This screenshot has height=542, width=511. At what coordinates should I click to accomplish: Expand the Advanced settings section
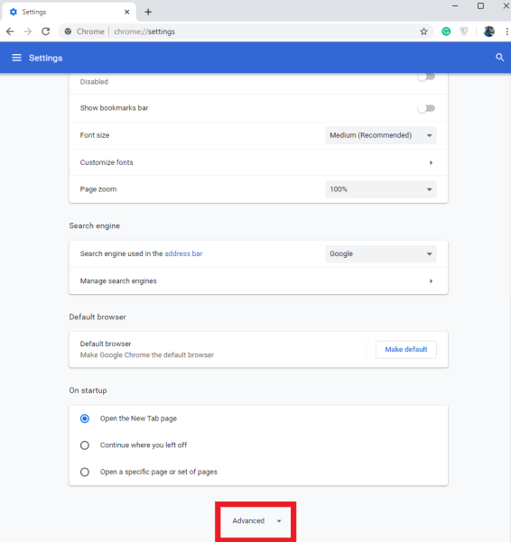click(256, 520)
